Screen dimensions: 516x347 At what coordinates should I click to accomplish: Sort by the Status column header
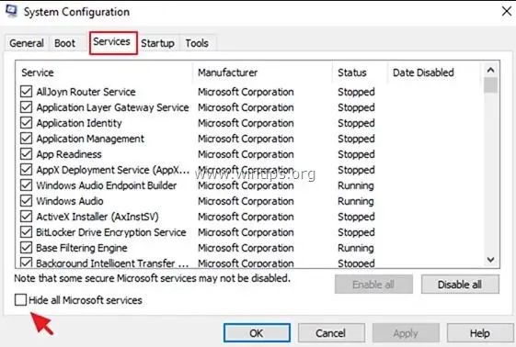click(x=352, y=73)
